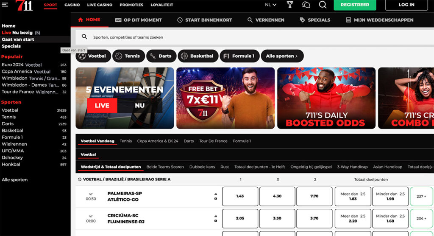
Task: Select the Voetbal Vandaag tab
Action: [x=97, y=141]
